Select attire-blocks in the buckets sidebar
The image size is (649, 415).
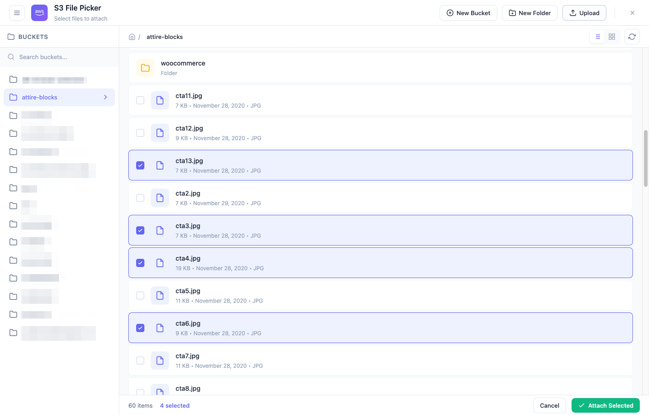pos(39,97)
